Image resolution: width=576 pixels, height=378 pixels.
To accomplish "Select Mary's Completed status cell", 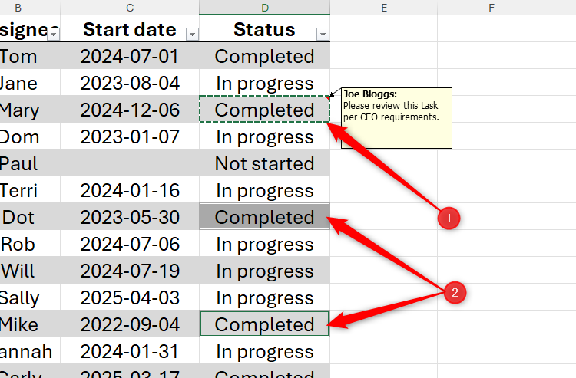I will coord(264,110).
